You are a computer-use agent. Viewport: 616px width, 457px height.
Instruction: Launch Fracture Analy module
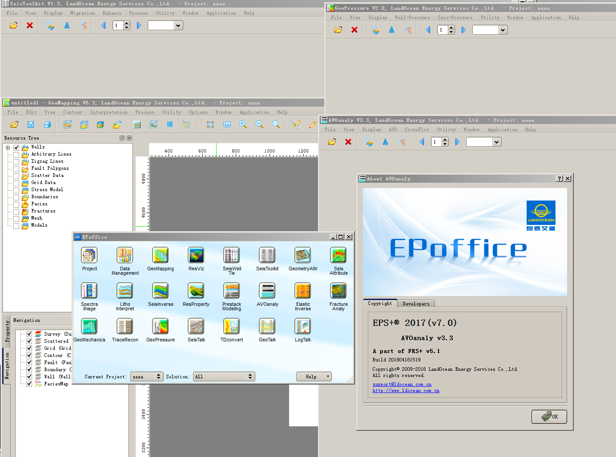point(338,291)
